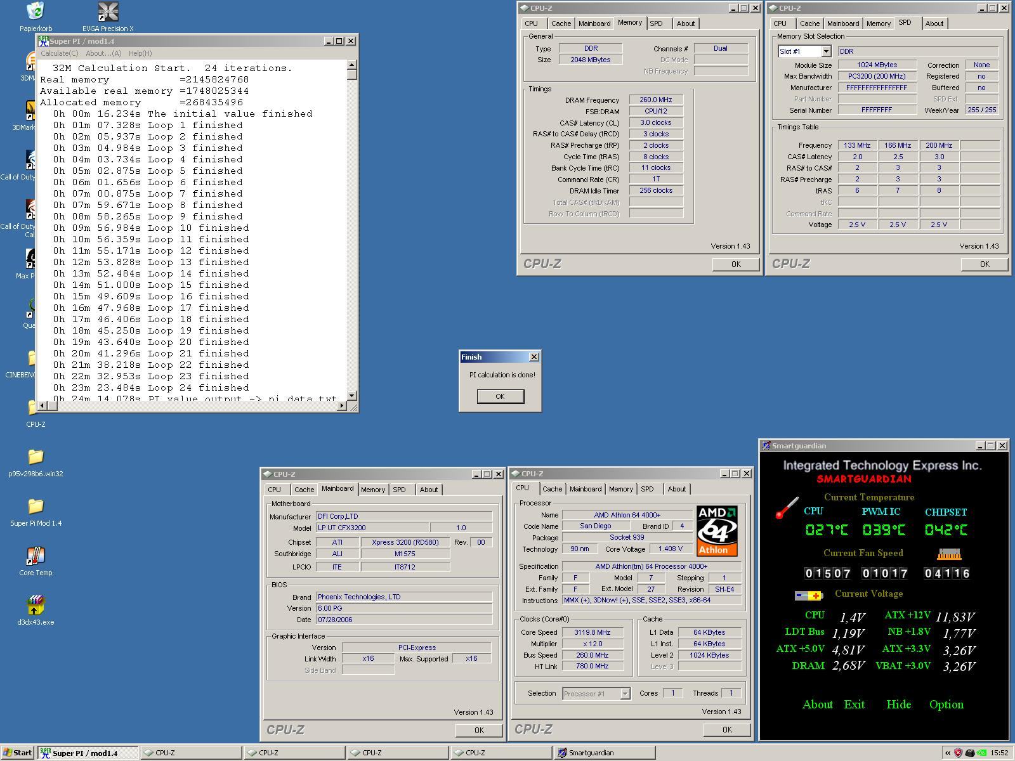The height and width of the screenshot is (761, 1015).
Task: Open the Calculate(C) menu in Super PI
Action: pos(60,53)
